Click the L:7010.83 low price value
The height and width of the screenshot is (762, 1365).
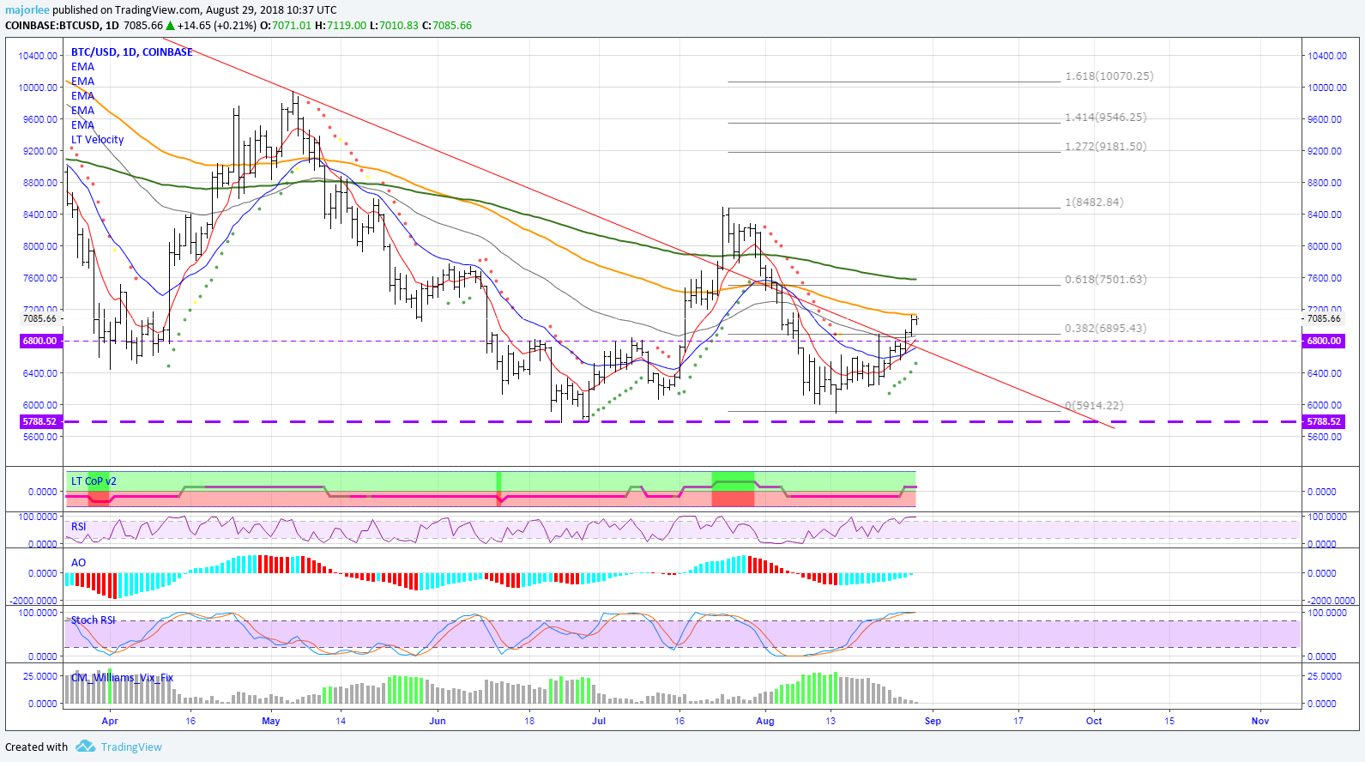coord(394,26)
